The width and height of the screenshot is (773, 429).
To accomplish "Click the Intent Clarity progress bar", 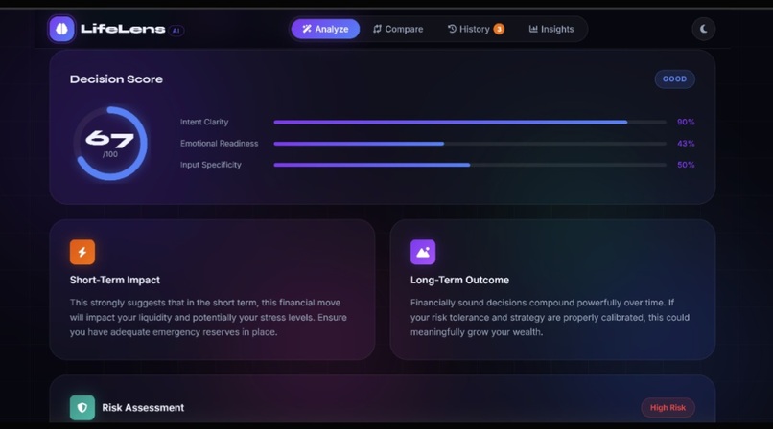I will click(x=470, y=122).
